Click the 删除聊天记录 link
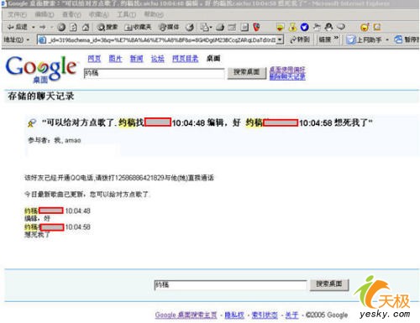Screen dimensions: 420x323 [x=287, y=76]
